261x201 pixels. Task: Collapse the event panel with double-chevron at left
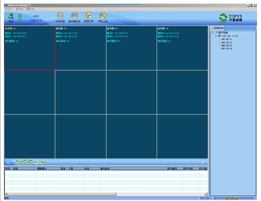[9, 163]
